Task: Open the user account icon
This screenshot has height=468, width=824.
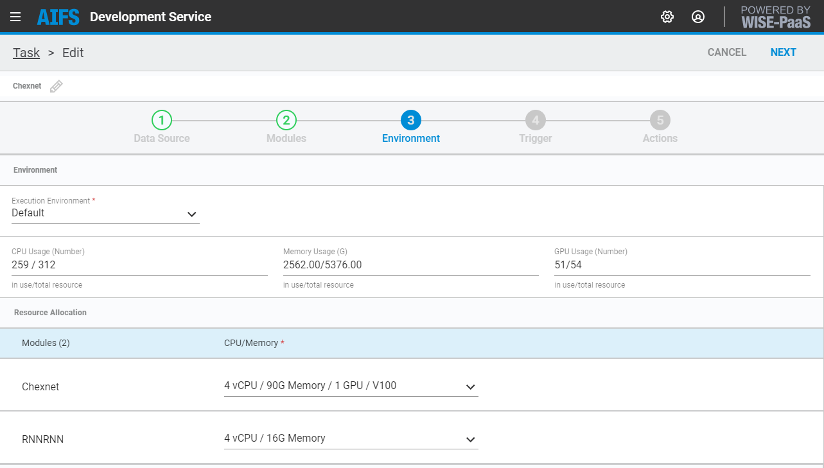Action: coord(698,17)
